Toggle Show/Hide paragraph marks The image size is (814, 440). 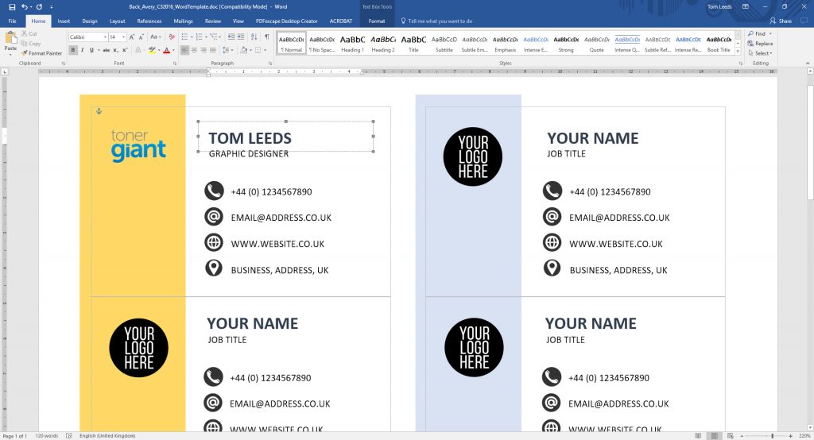tap(267, 37)
